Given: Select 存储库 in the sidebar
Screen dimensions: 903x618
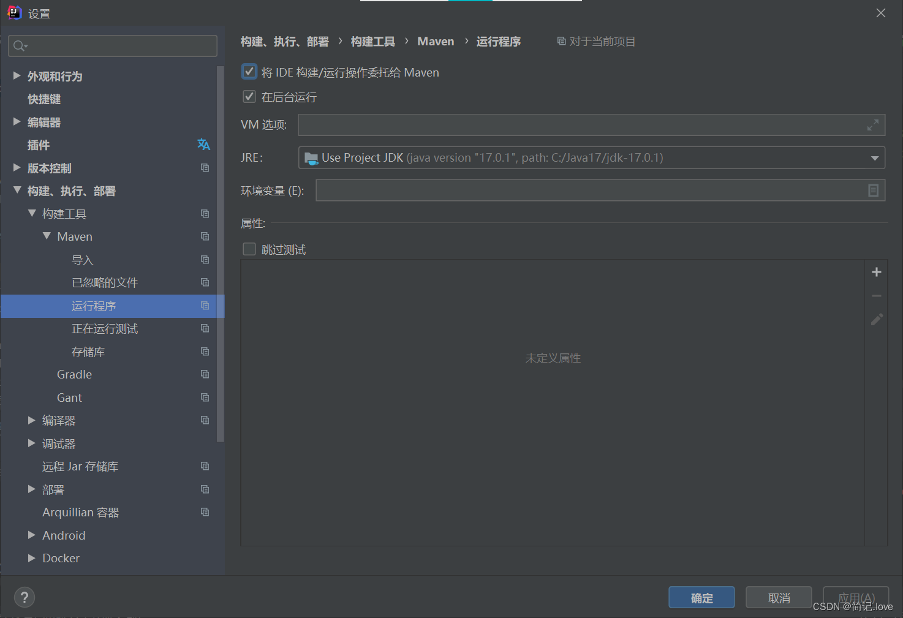Looking at the screenshot, I should pyautogui.click(x=88, y=351).
